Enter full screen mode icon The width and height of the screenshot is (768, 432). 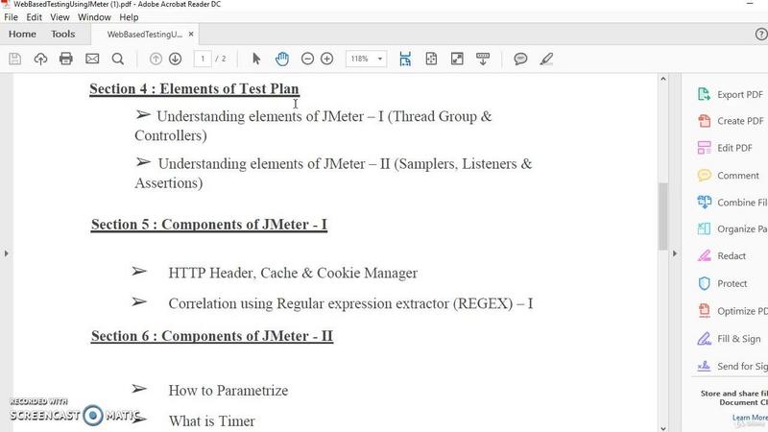[x=457, y=59]
